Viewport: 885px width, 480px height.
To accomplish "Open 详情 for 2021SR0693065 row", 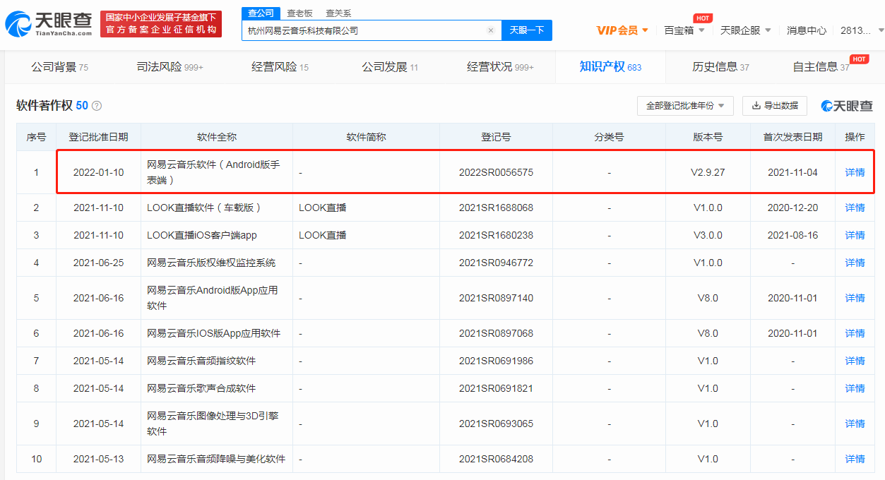I will (x=855, y=424).
